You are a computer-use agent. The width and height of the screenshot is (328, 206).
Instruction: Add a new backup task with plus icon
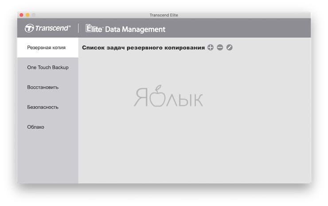(x=210, y=47)
